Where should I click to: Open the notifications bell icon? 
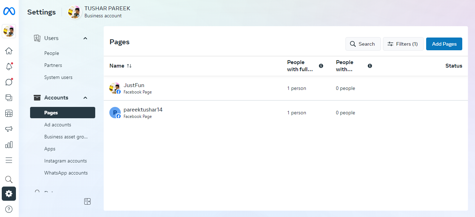tap(9, 67)
